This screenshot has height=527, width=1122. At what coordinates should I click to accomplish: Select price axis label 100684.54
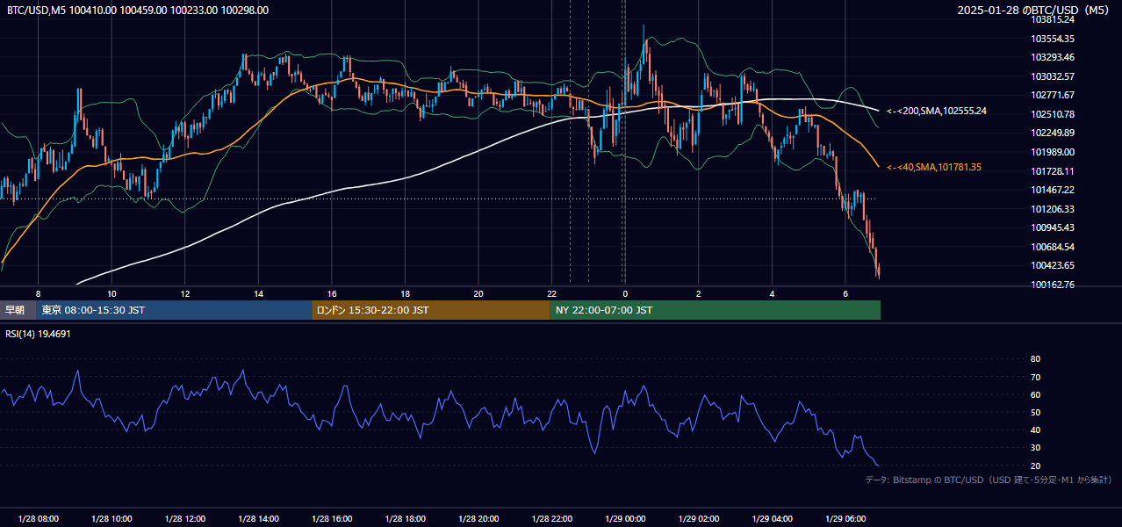click(x=1053, y=247)
